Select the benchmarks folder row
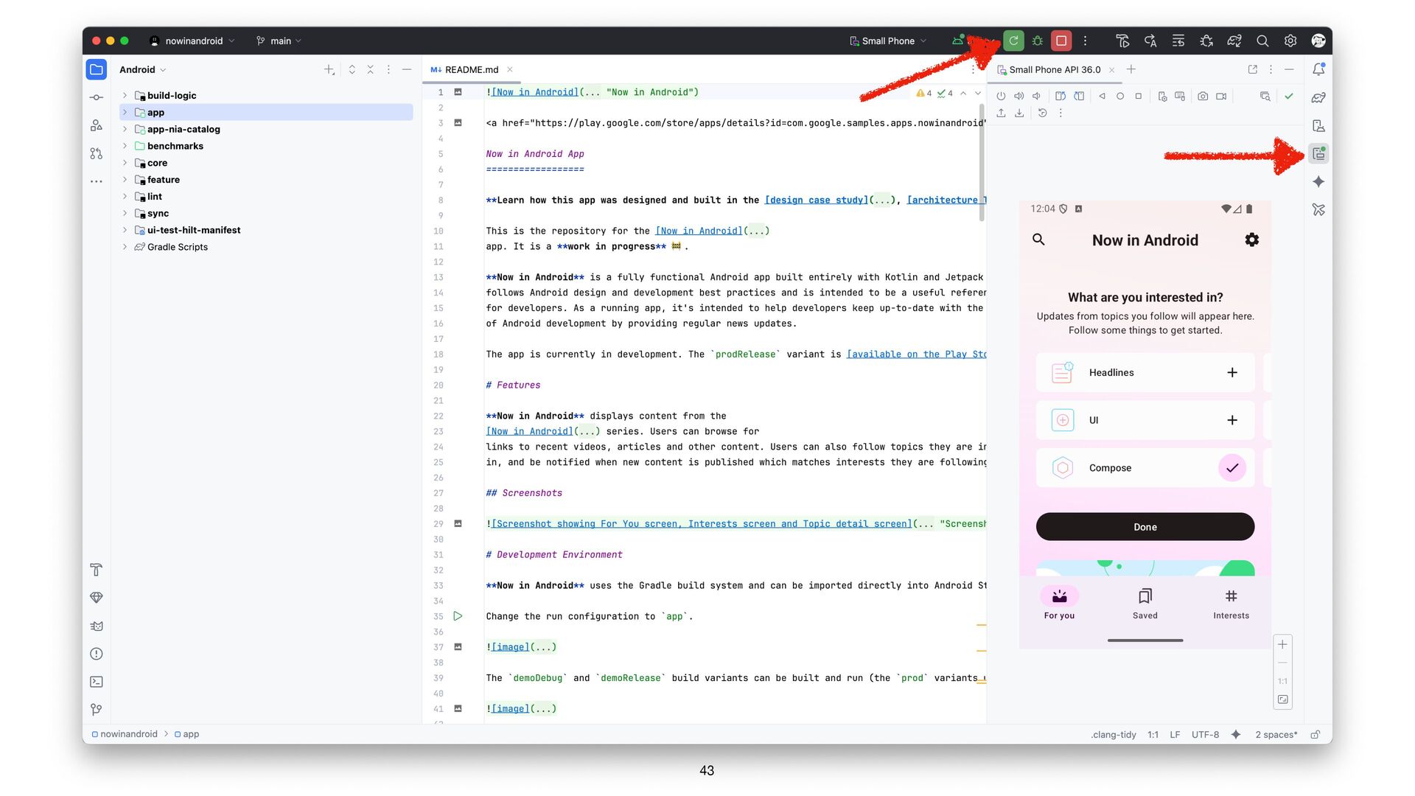This screenshot has width=1415, height=796. 266,146
